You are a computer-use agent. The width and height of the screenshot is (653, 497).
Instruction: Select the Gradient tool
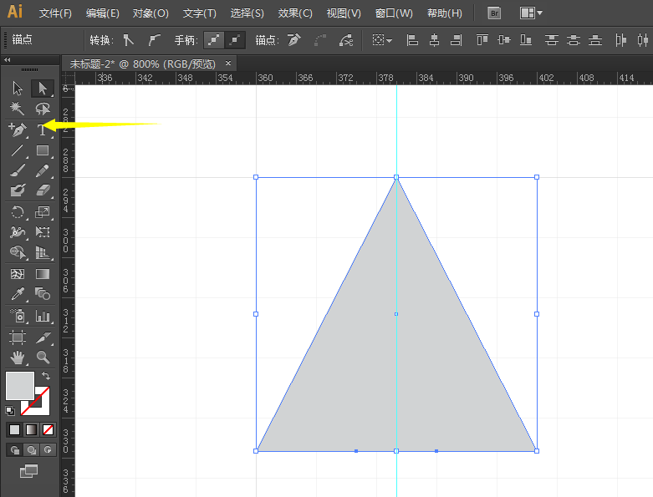[43, 274]
